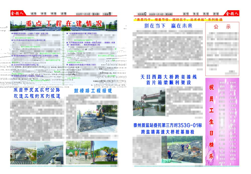Open the photo of workers by green fence

[78, 153]
